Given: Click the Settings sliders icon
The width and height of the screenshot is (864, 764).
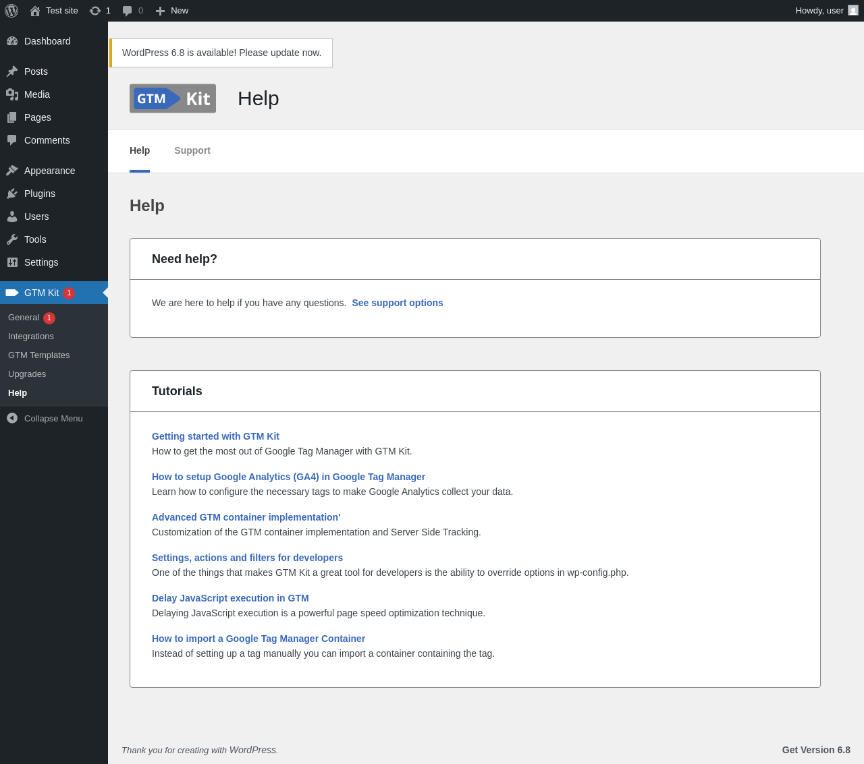Looking at the screenshot, I should [x=12, y=262].
